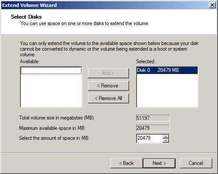Click the Select Disks heading
This screenshot has width=218, height=174.
click(x=26, y=17)
